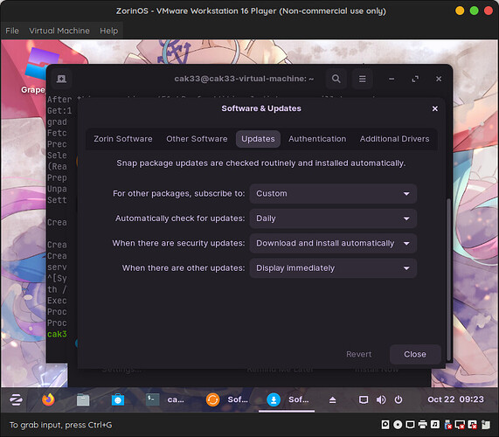This screenshot has width=499, height=437.
Task: Click the eject icon in the taskbar
Action: pos(333,399)
